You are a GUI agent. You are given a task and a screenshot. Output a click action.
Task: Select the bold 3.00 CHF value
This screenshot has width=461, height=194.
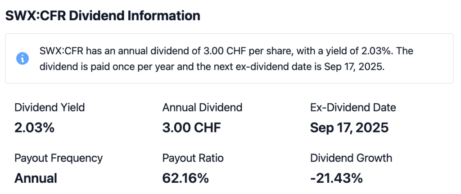click(x=191, y=128)
